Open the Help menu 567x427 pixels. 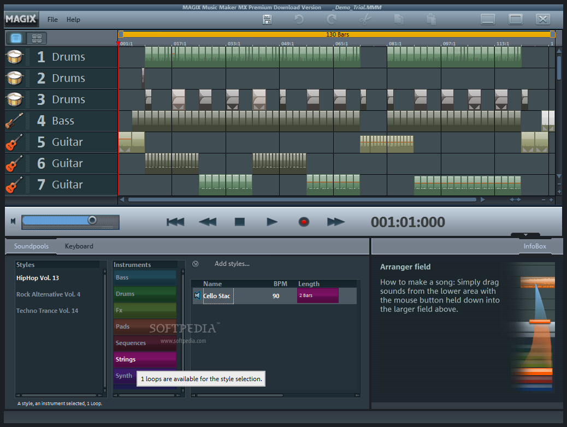tap(73, 20)
